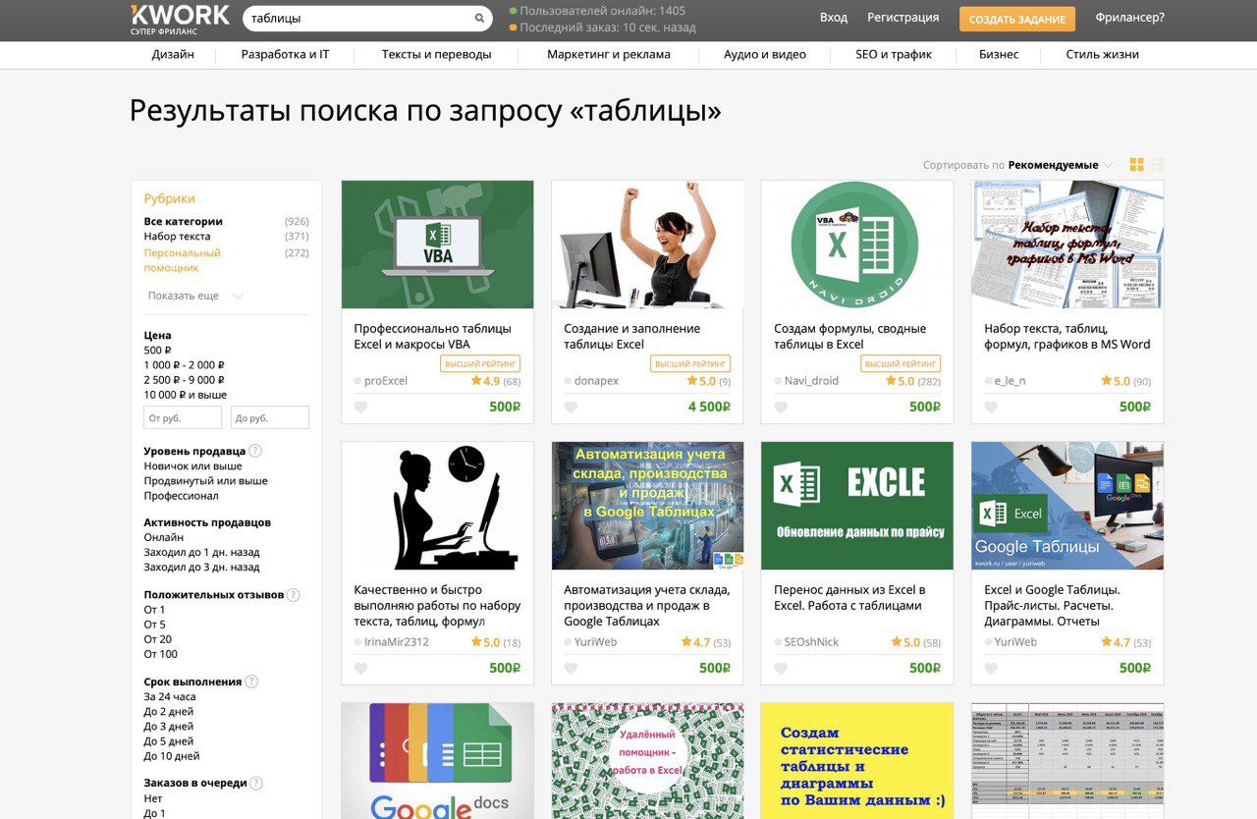This screenshot has width=1257, height=819.
Task: Click help icon next to Срок выполнения
Action: coord(251,682)
